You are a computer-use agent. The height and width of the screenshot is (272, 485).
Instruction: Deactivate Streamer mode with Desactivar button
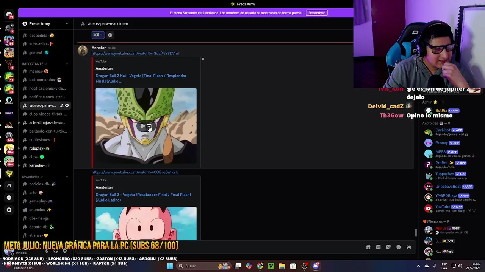316,13
